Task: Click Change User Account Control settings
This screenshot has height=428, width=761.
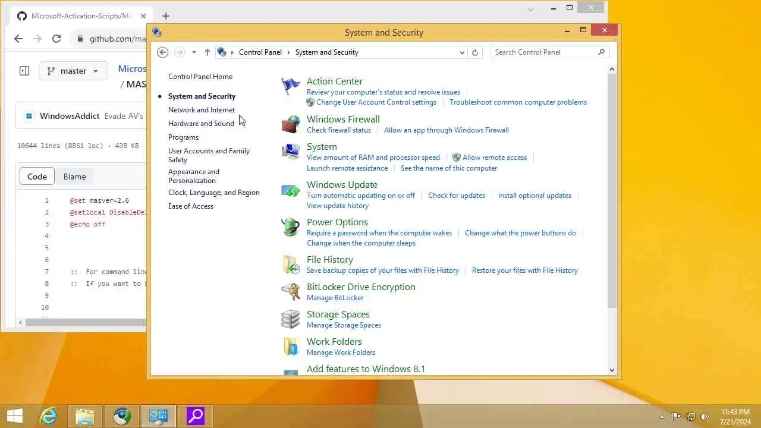Action: point(376,102)
